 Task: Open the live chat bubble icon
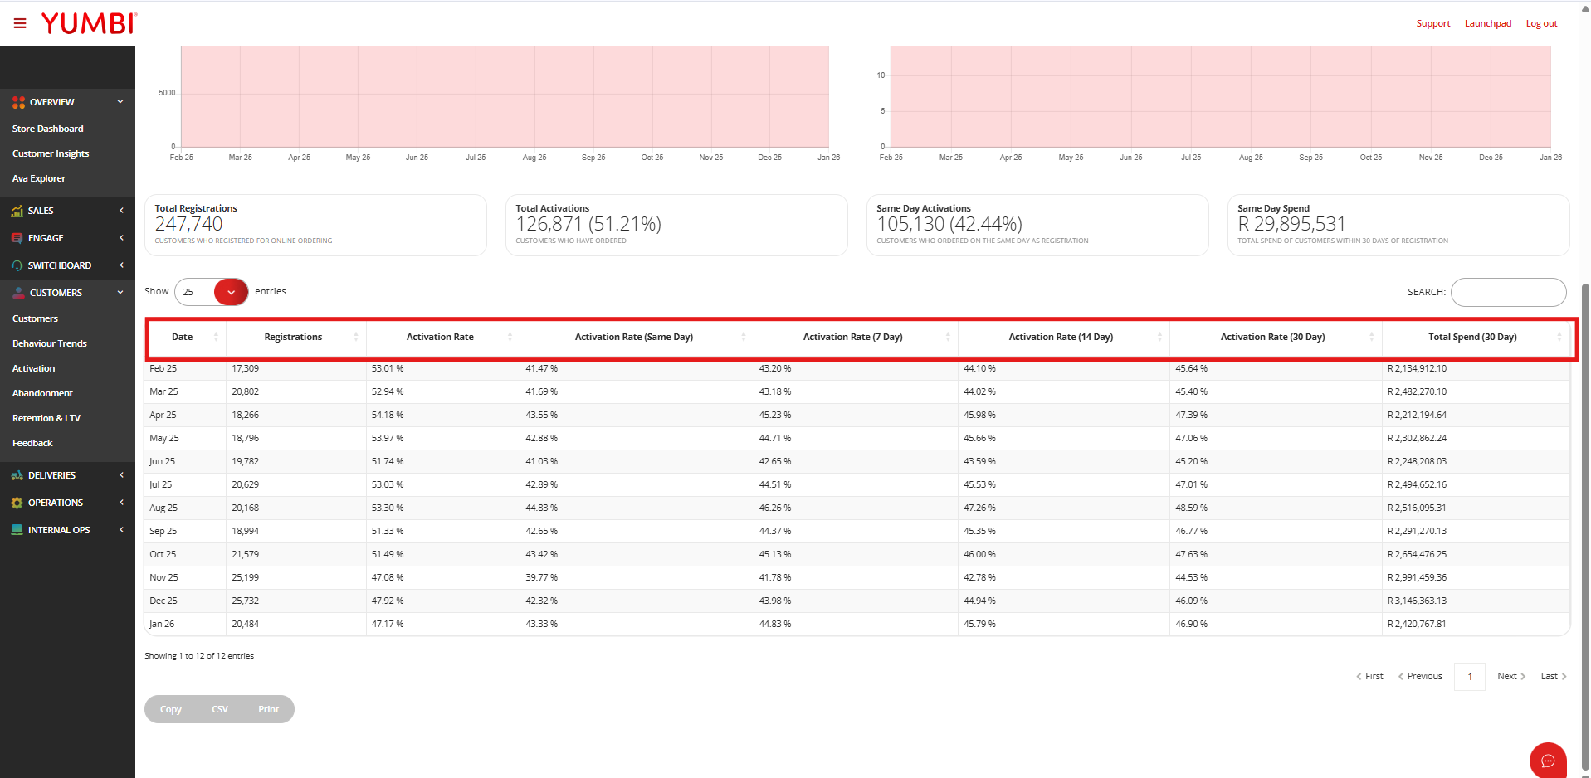pos(1547,761)
